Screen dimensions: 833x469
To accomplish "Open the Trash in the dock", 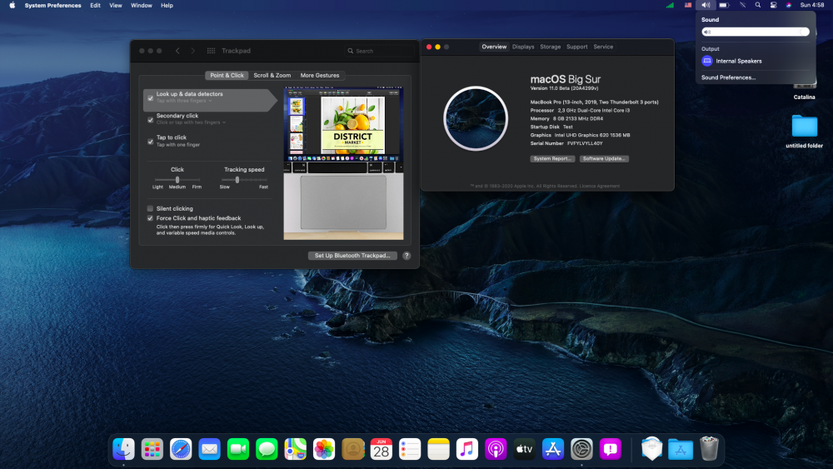I will pyautogui.click(x=709, y=449).
